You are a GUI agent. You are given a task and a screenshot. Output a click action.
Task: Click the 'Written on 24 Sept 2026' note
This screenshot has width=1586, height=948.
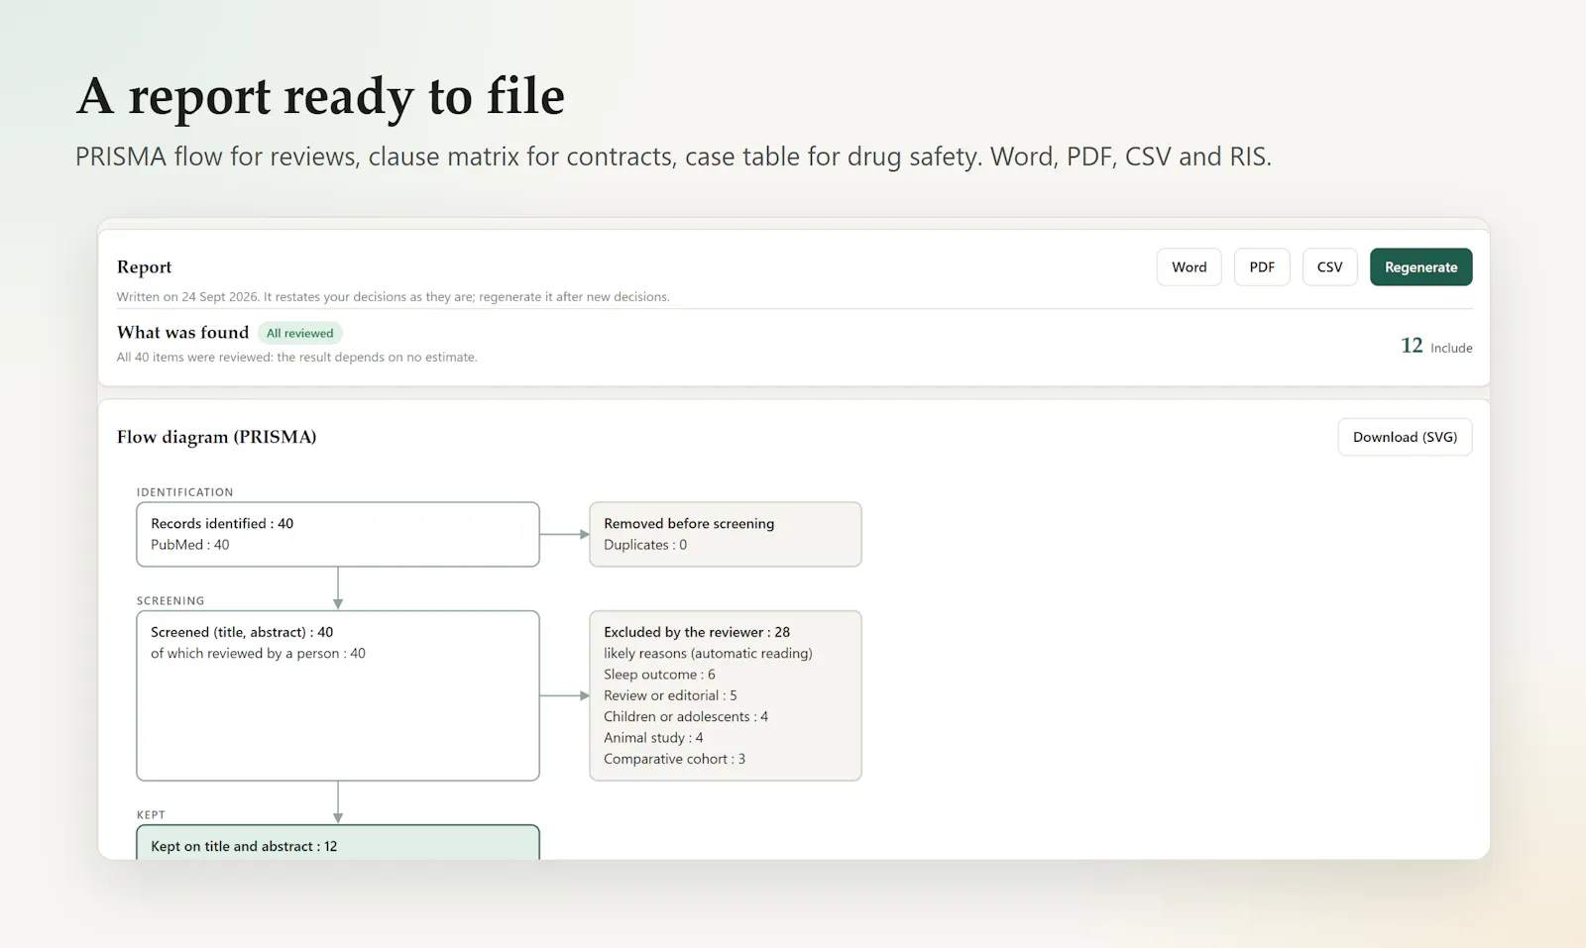pos(393,296)
